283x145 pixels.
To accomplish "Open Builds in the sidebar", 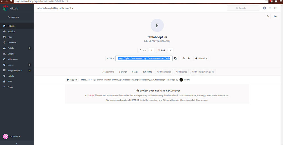I will (x=17, y=48).
